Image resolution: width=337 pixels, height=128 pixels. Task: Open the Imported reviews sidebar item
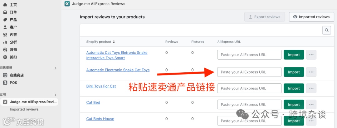24,109
